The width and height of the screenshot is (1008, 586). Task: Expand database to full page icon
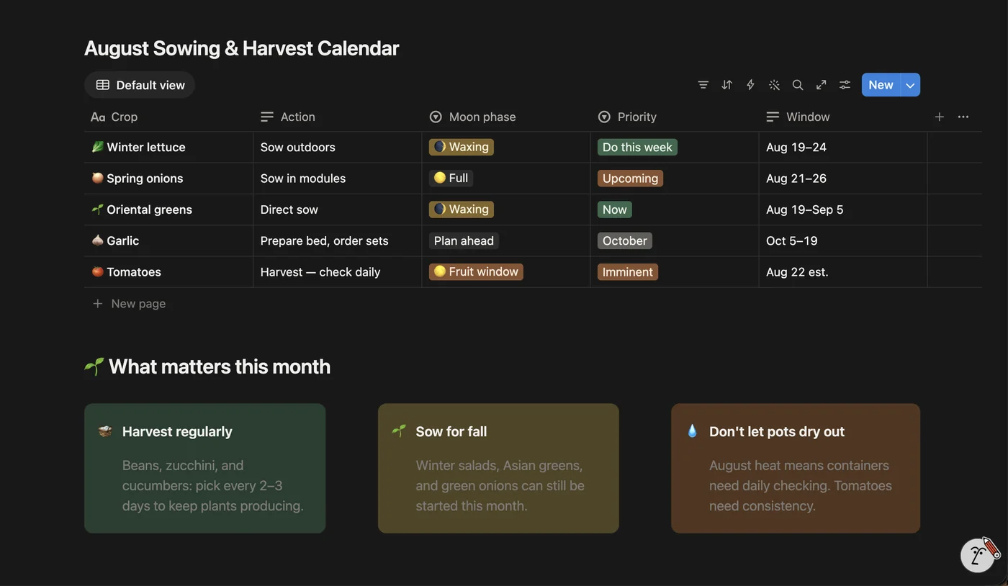point(821,85)
